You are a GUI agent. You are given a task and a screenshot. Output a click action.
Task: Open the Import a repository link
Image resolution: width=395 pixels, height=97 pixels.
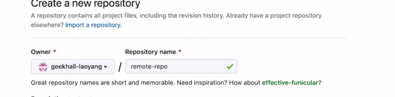click(x=93, y=25)
